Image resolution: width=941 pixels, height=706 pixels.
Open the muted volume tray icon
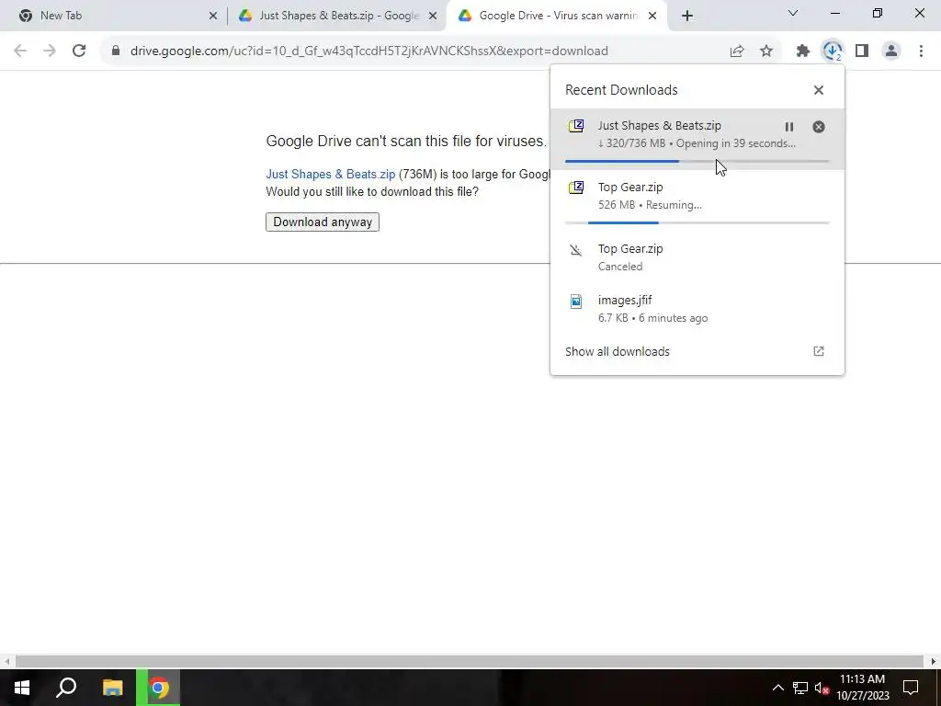[822, 688]
